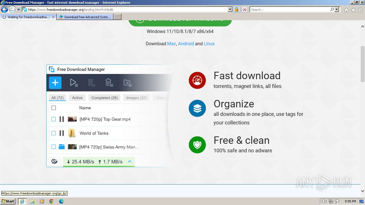The image size is (365, 205).
Task: Click the taskbar clock showing 9:55 PM
Action: (x=350, y=201)
